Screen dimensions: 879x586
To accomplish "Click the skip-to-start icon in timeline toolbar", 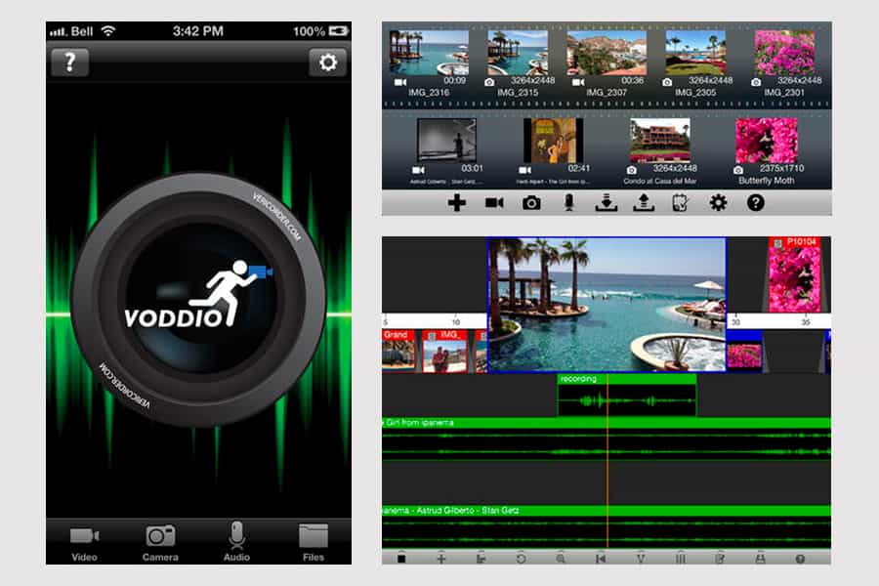I will [601, 559].
